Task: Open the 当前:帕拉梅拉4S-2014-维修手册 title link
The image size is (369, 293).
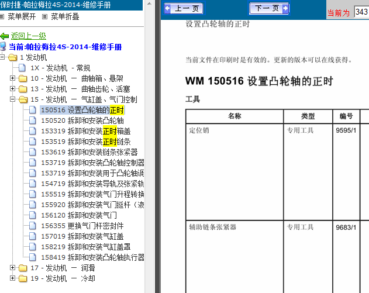Action: (65, 47)
